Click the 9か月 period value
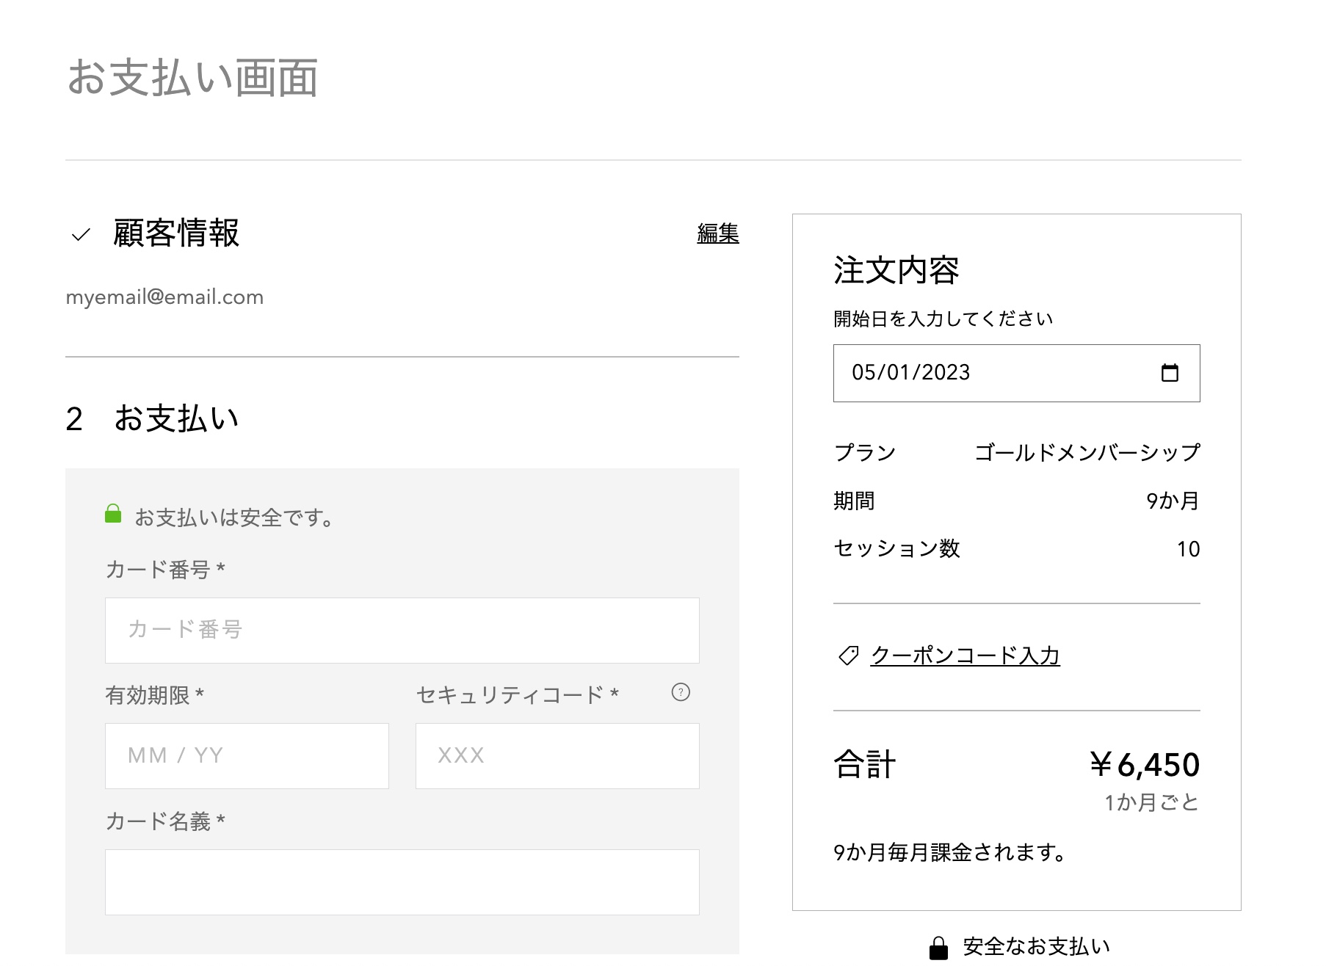The image size is (1326, 966). point(1173,501)
